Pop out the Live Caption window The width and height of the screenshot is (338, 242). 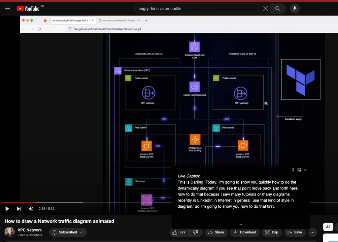pos(299,170)
